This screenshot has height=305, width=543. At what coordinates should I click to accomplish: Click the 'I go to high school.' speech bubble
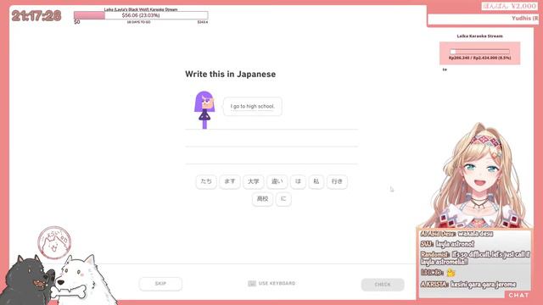253,107
